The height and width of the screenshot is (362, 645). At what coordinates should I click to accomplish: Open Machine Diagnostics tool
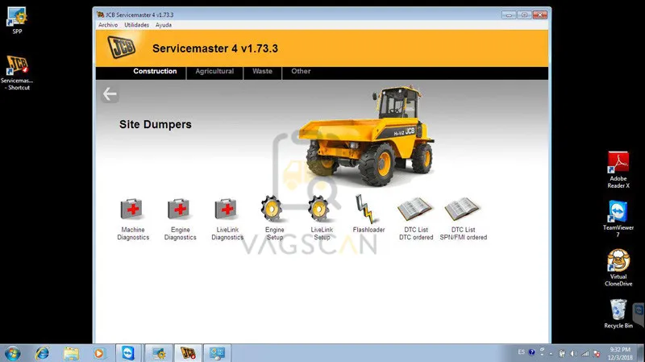[x=133, y=219]
